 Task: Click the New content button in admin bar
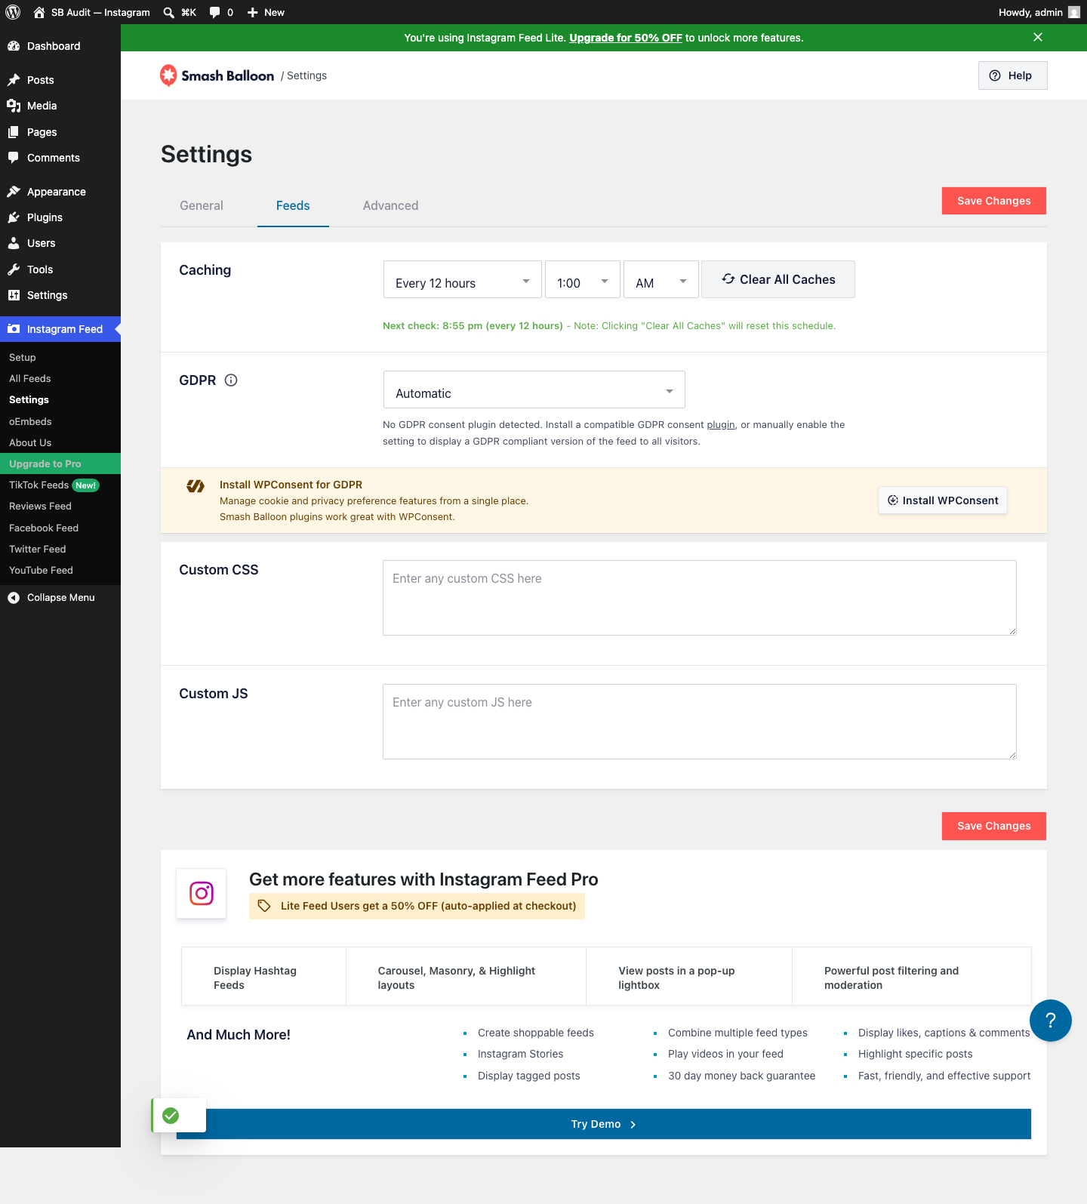click(x=266, y=12)
